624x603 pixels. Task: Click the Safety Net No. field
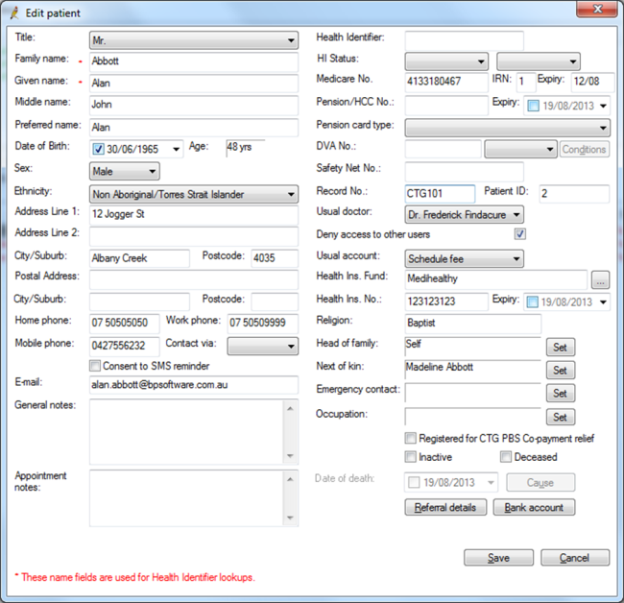point(464,172)
